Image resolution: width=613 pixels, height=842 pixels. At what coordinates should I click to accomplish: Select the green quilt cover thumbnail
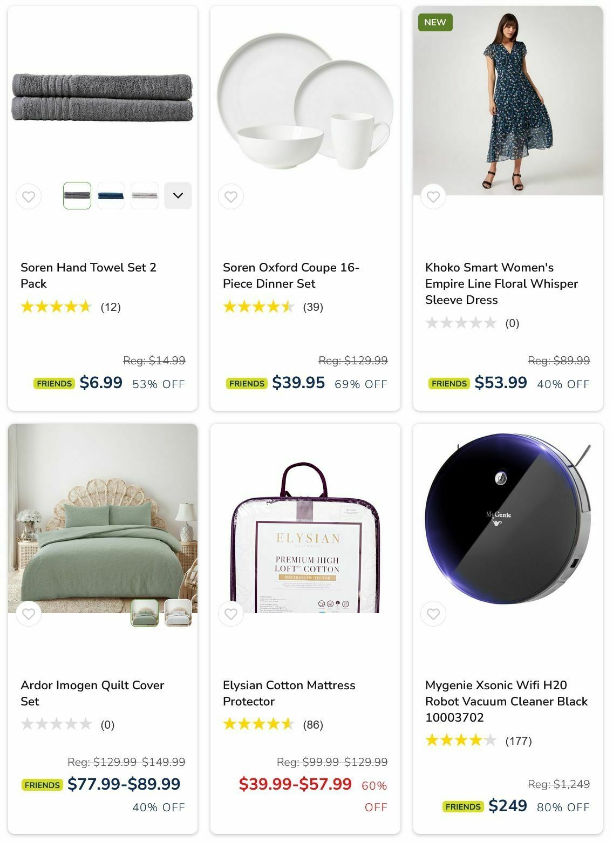point(145,613)
